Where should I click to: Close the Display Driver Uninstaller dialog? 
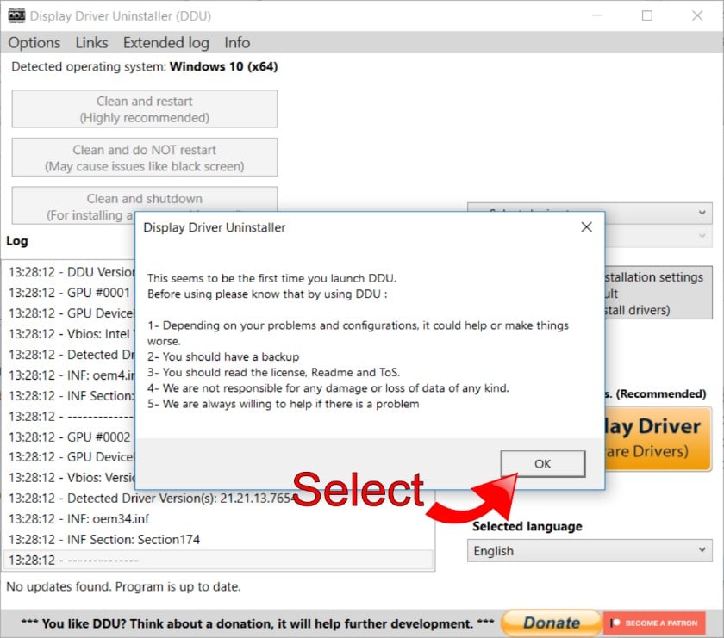tap(586, 227)
